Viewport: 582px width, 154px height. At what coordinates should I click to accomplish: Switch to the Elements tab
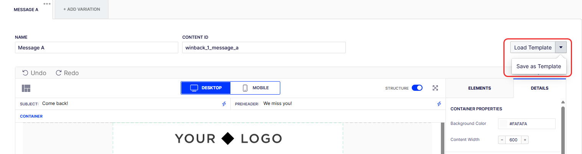tap(479, 88)
